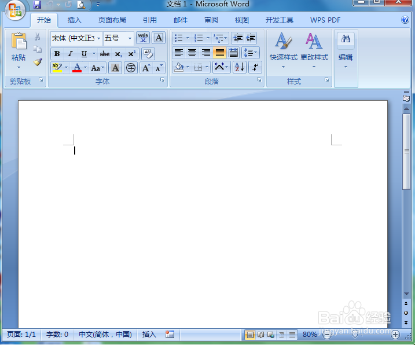Expand the borders dropdown arrow
Image resolution: width=415 pixels, height=345 pixels.
pos(207,67)
